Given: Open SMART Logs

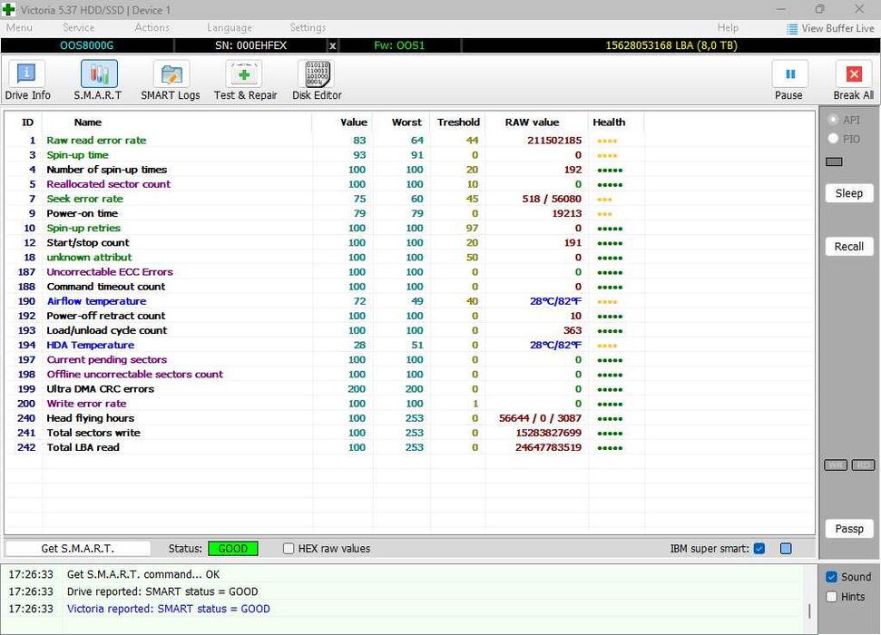Looking at the screenshot, I should tap(171, 81).
